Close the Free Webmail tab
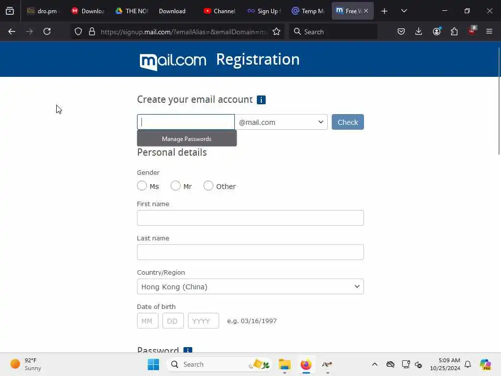501x376 pixels. click(366, 11)
